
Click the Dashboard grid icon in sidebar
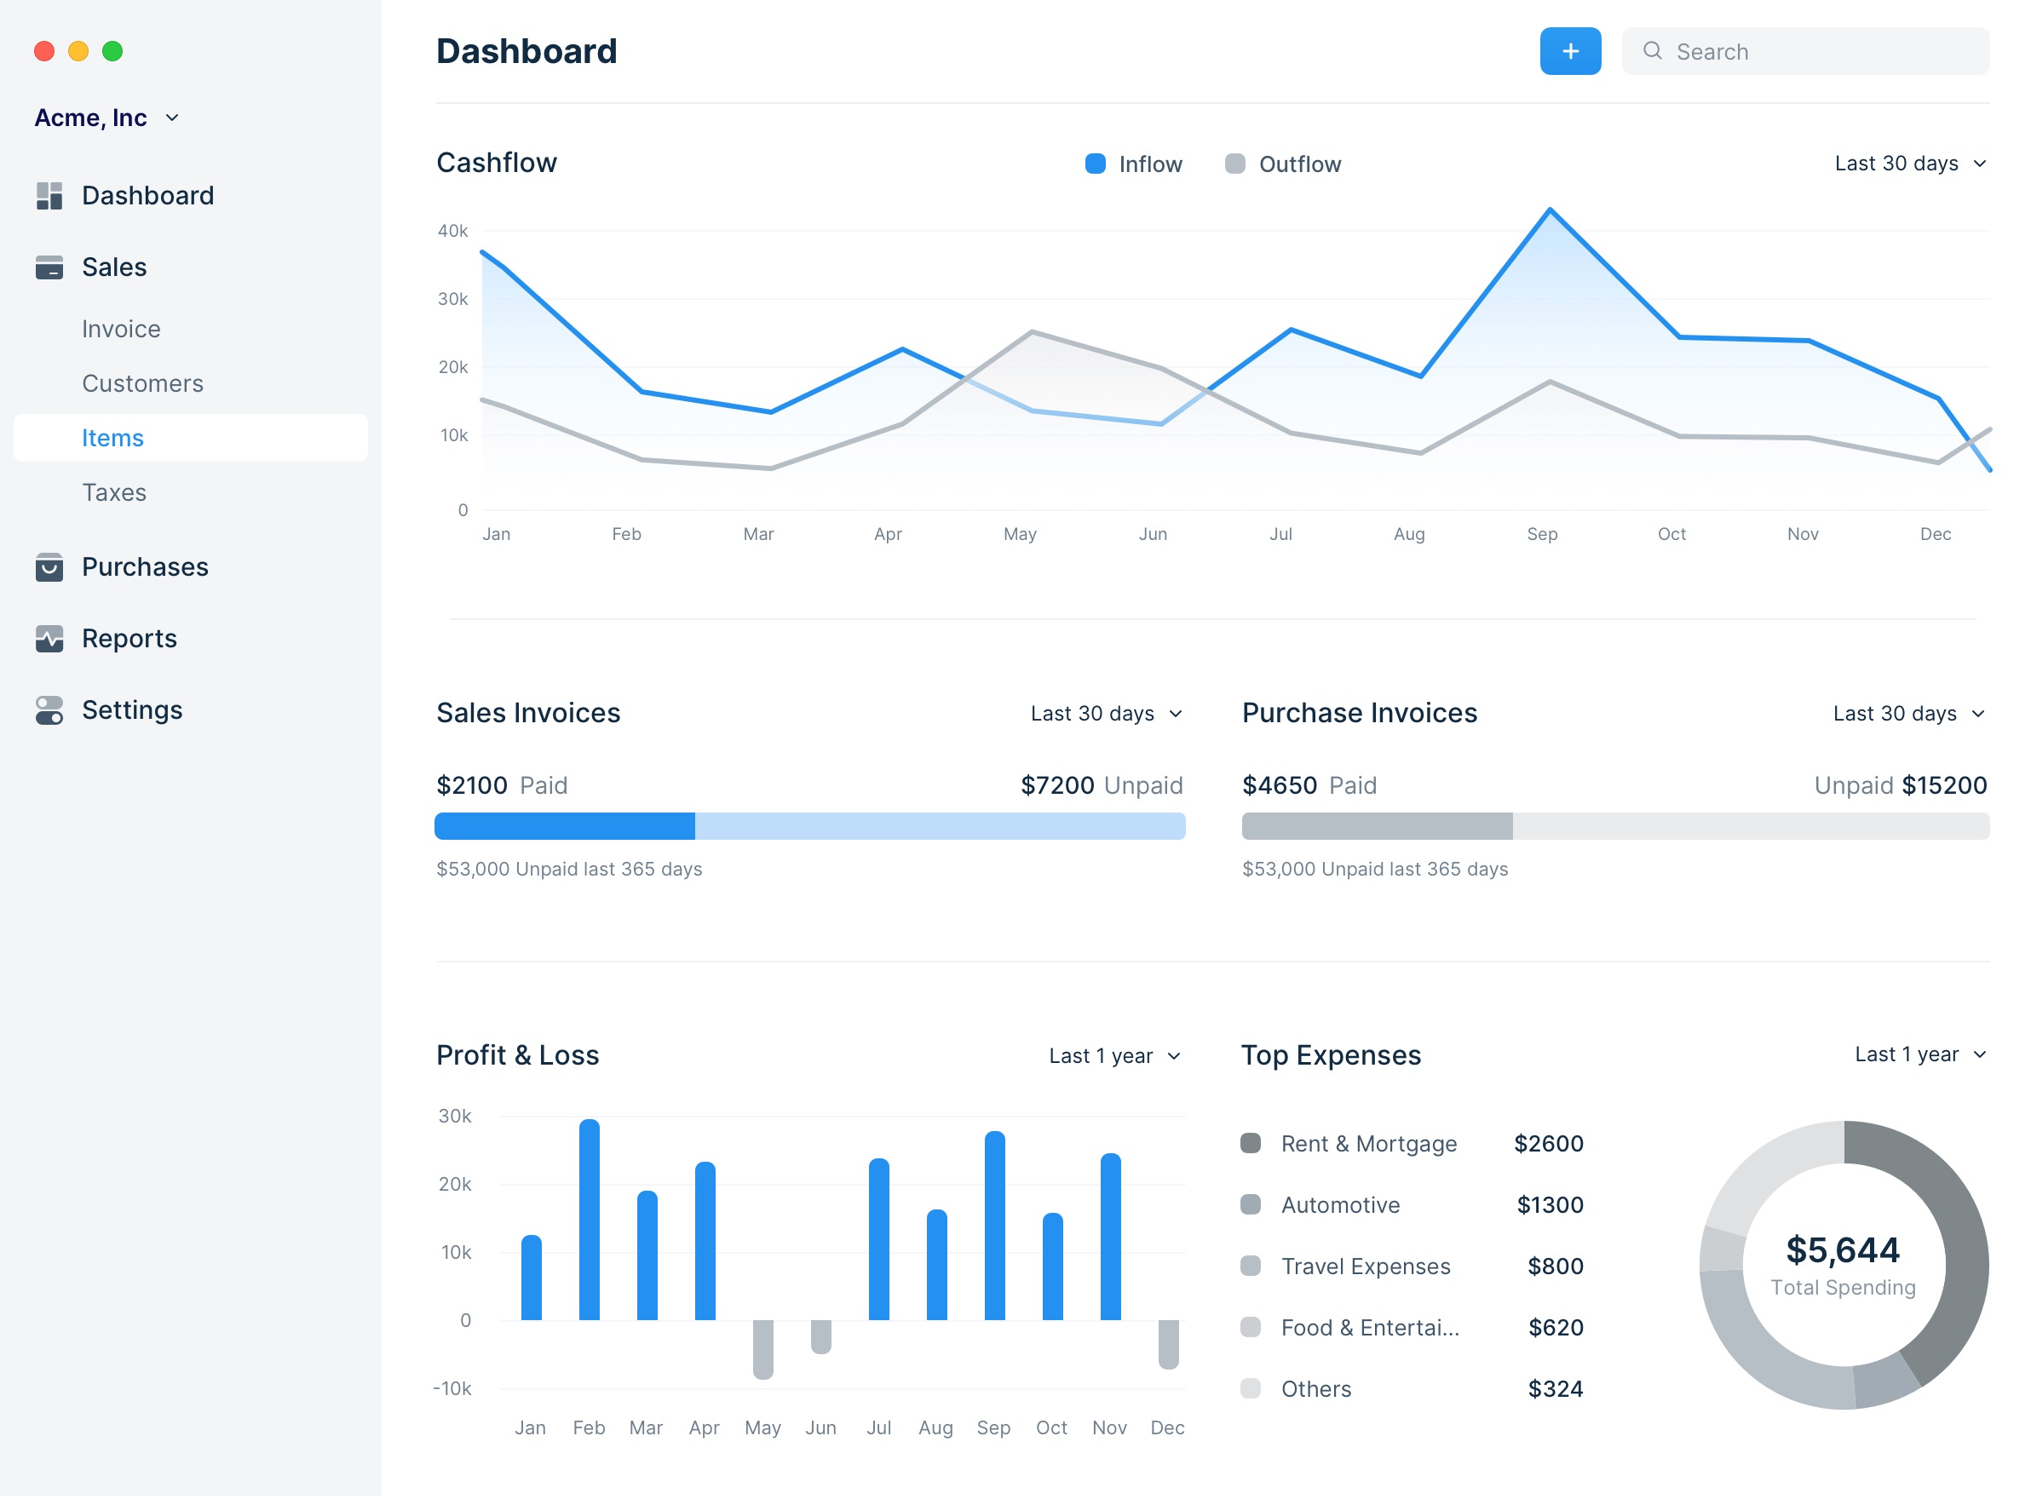pos(49,196)
